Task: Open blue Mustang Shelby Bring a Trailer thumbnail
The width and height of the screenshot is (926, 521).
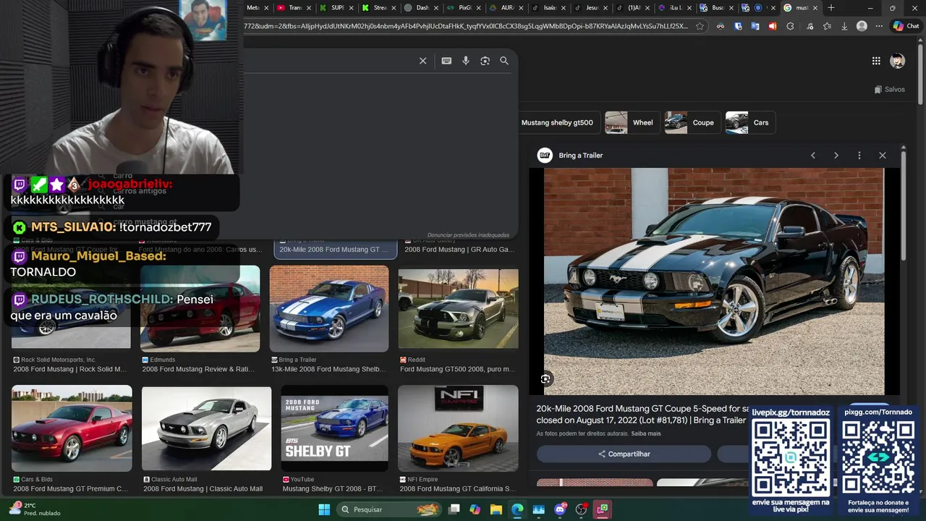Action: point(329,309)
